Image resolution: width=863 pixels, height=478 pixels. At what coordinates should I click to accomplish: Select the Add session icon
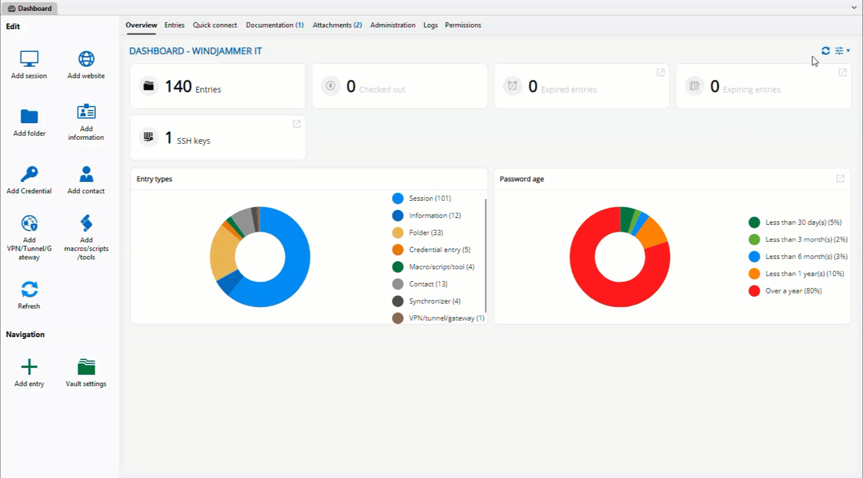pos(29,58)
